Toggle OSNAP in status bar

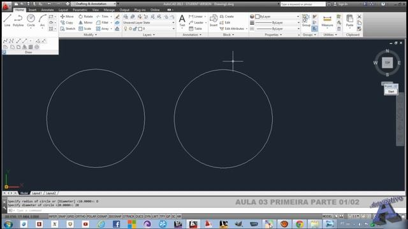tap(102, 216)
